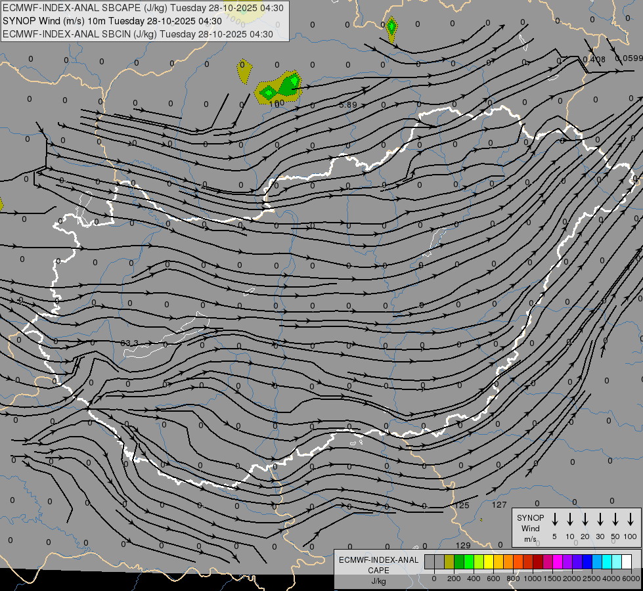This screenshot has width=643, height=591.
Task: Click the wind arrow above the 10 m/s label
Action: 569,519
